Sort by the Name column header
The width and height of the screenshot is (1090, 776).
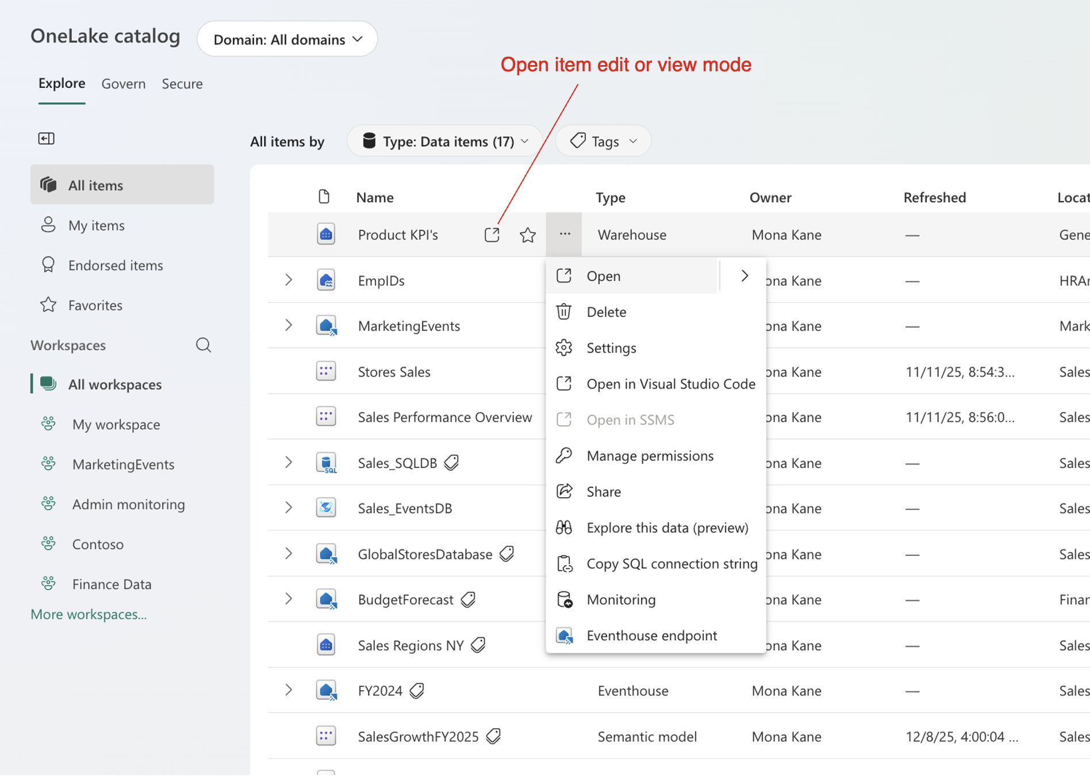point(375,198)
